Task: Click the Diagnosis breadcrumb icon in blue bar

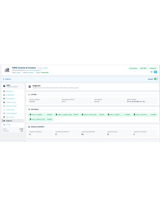Action: point(4,79)
